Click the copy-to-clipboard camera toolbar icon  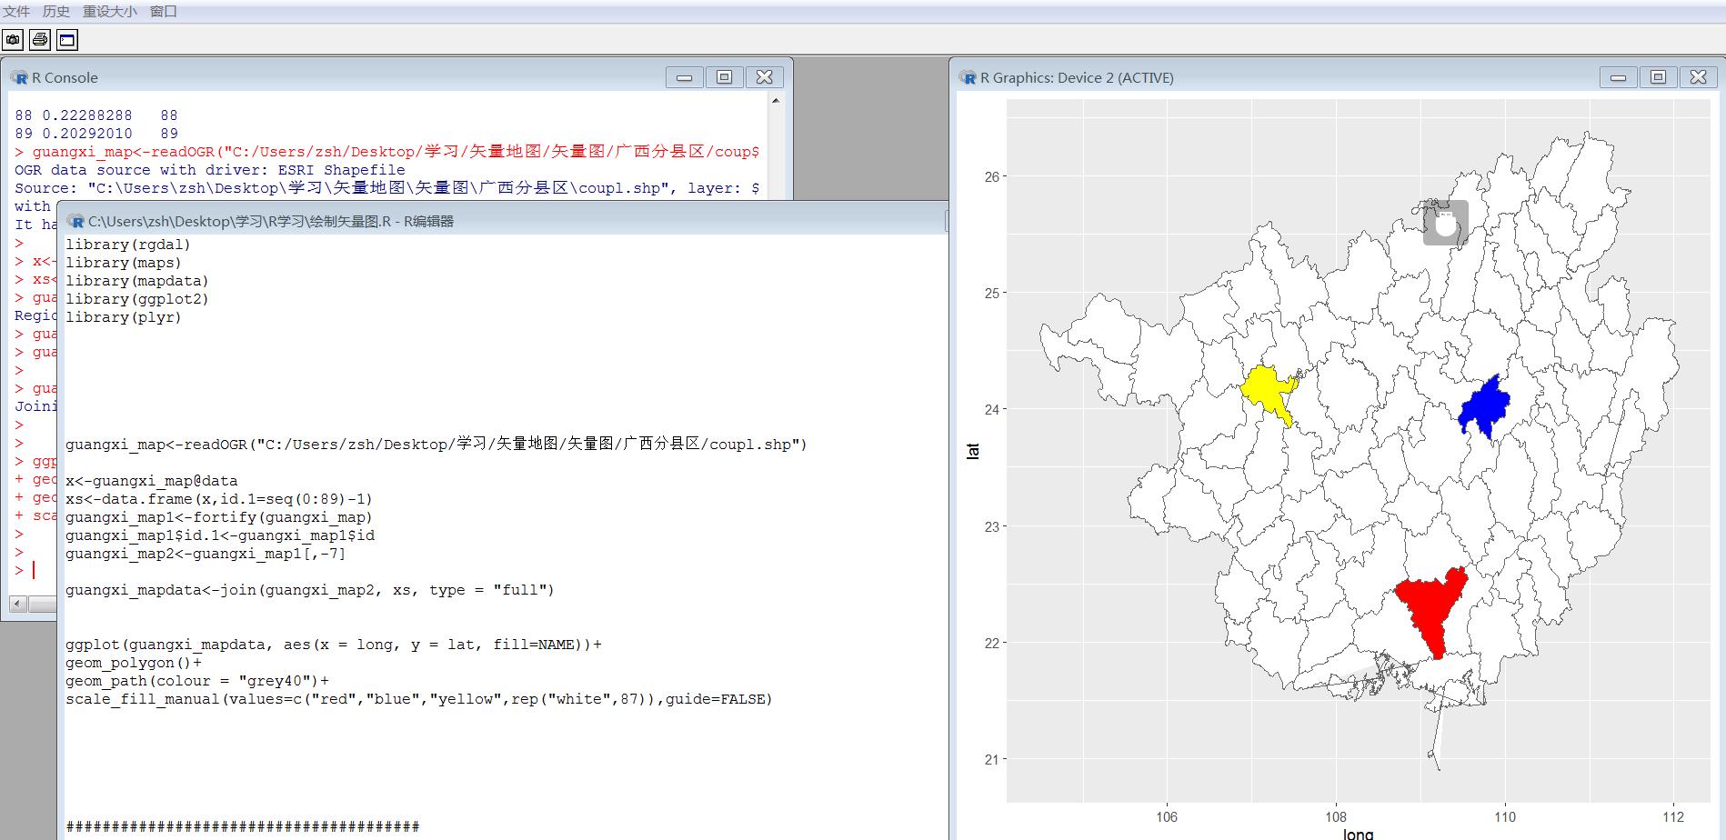(13, 39)
